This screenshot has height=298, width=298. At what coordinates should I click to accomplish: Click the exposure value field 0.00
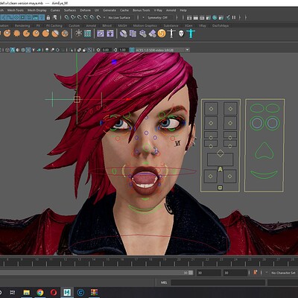106,50
